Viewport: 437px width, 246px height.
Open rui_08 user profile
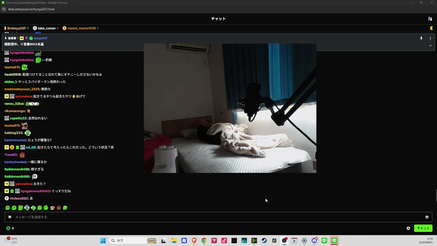tap(31, 147)
